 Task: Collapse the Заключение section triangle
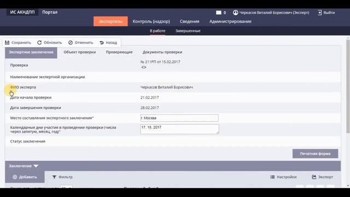tap(36, 166)
